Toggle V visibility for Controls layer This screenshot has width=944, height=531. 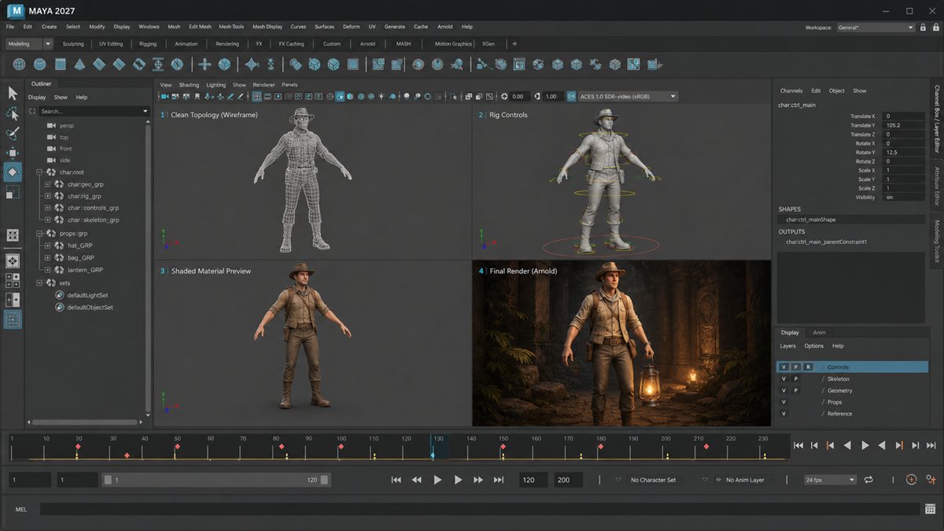pyautogui.click(x=784, y=367)
